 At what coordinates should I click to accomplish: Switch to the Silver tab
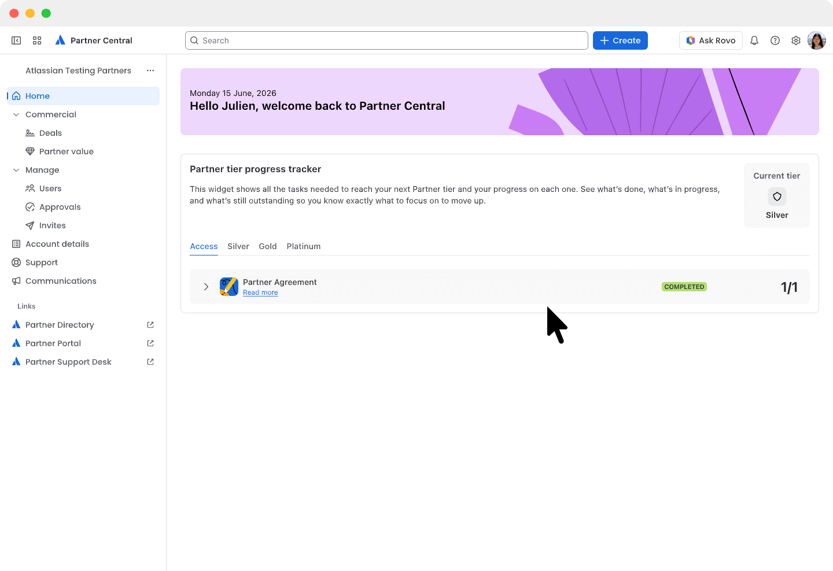pos(238,247)
